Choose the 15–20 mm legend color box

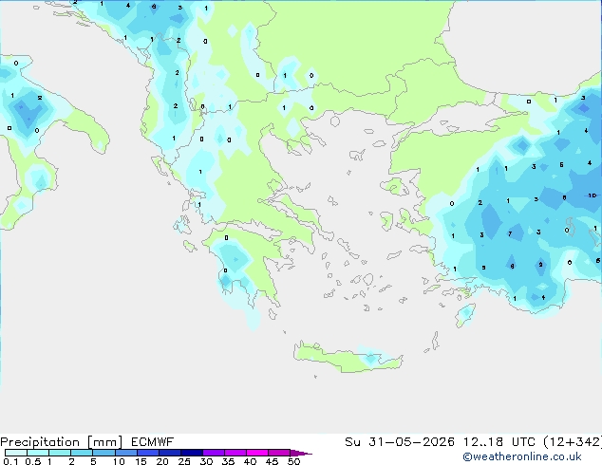(x=148, y=453)
